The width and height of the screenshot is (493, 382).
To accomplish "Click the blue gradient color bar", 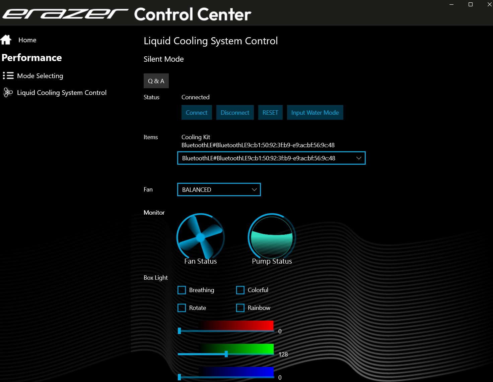I will 236,371.
